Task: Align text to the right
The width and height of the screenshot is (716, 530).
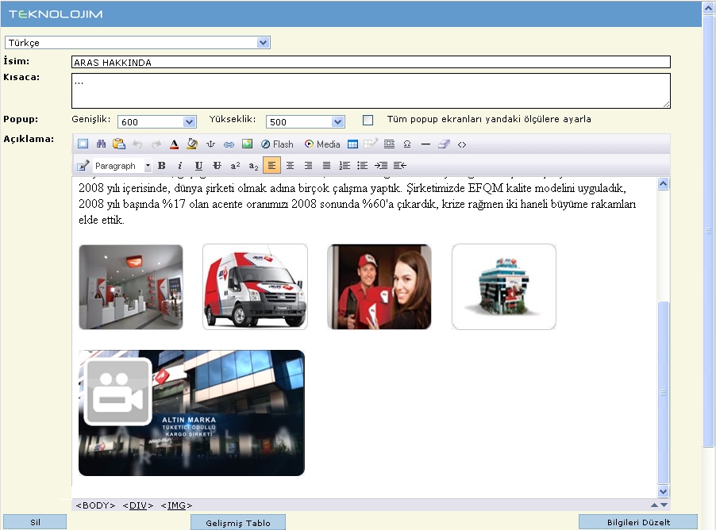Action: (308, 165)
